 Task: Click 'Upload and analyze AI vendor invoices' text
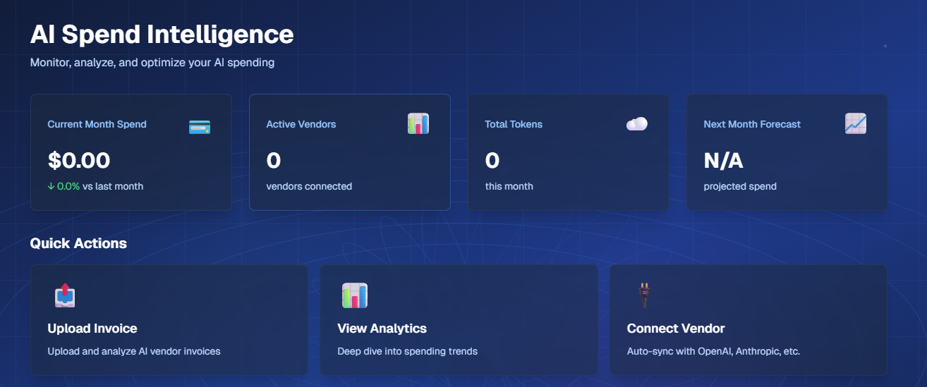(134, 351)
